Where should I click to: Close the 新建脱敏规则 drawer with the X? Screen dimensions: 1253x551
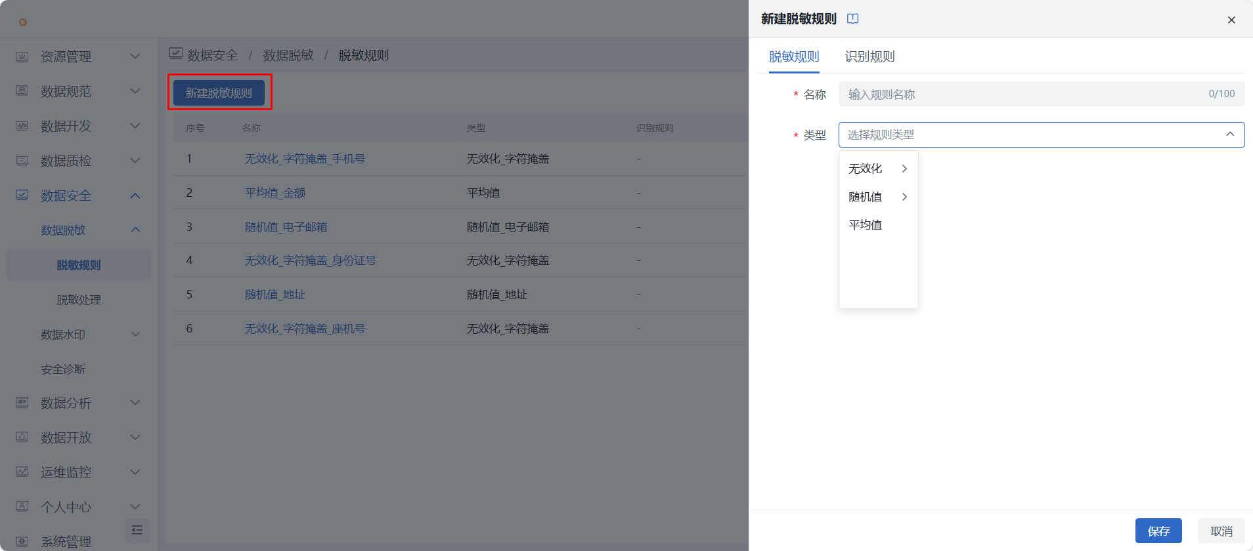[x=1231, y=20]
